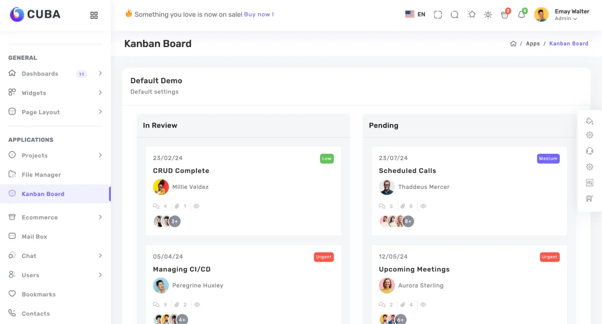
Task: Open the star bookmark icon in the header
Action: tap(471, 14)
